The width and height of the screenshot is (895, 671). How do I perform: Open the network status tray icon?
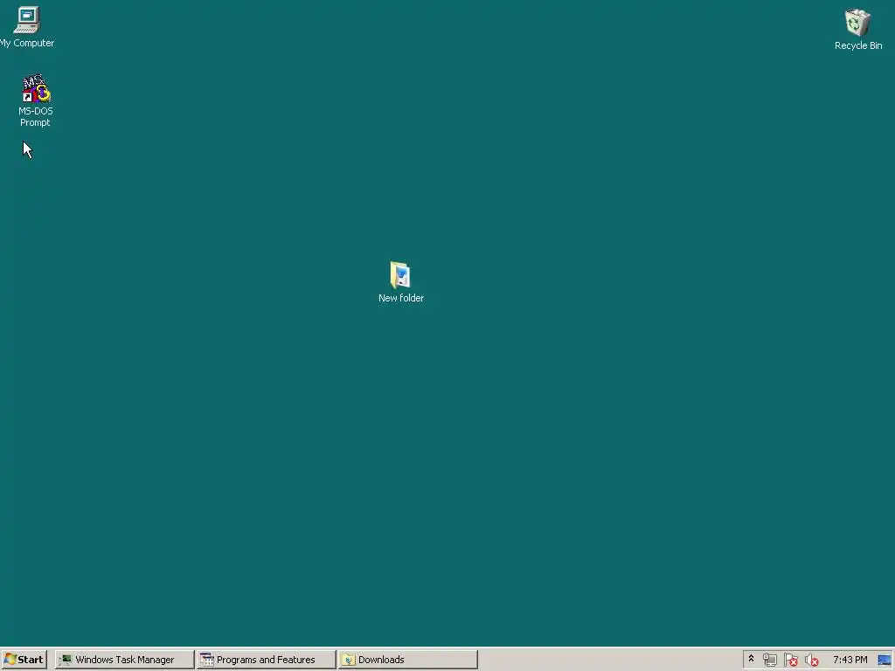point(769,660)
